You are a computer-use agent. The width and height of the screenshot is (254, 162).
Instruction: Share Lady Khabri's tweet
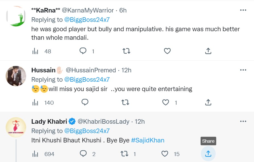[208, 154]
